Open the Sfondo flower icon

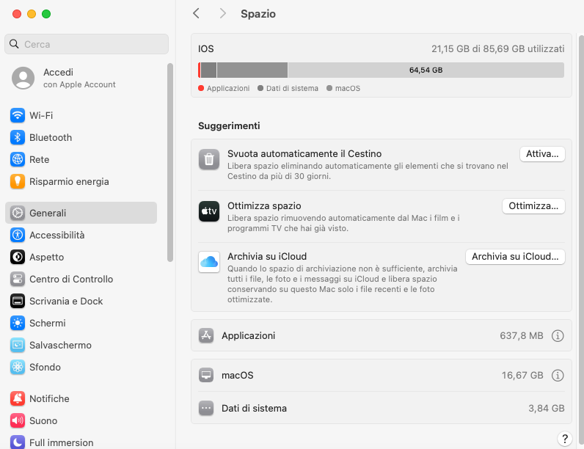18,367
